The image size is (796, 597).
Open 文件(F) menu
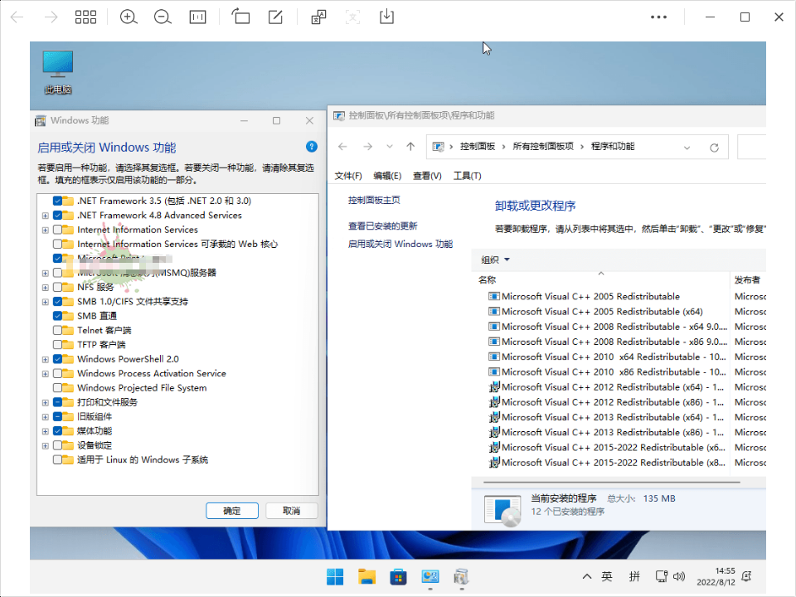pos(348,176)
